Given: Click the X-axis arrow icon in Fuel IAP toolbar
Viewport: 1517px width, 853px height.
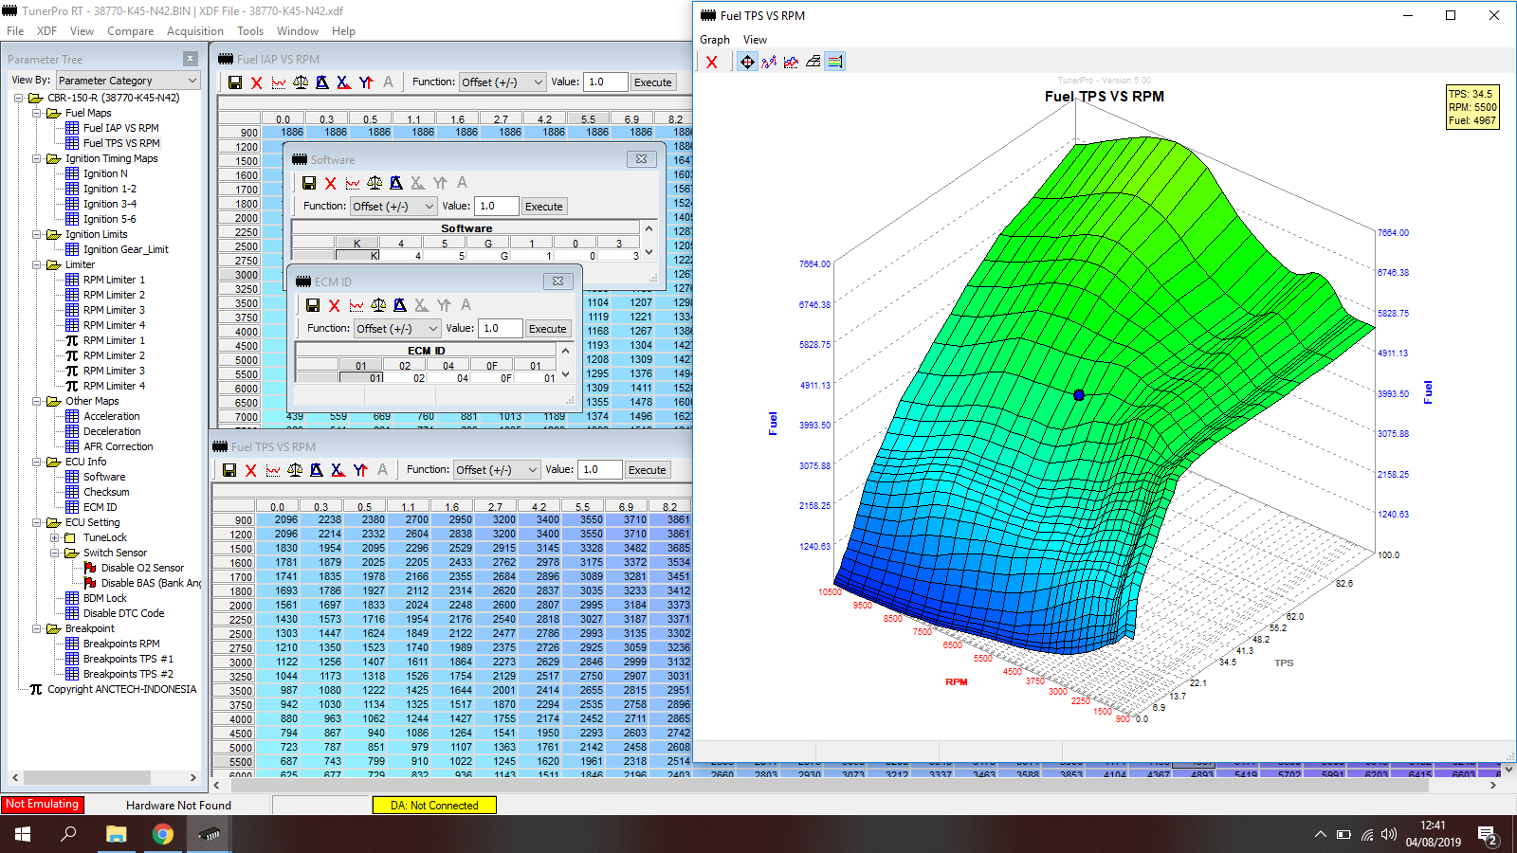Looking at the screenshot, I should pos(343,82).
